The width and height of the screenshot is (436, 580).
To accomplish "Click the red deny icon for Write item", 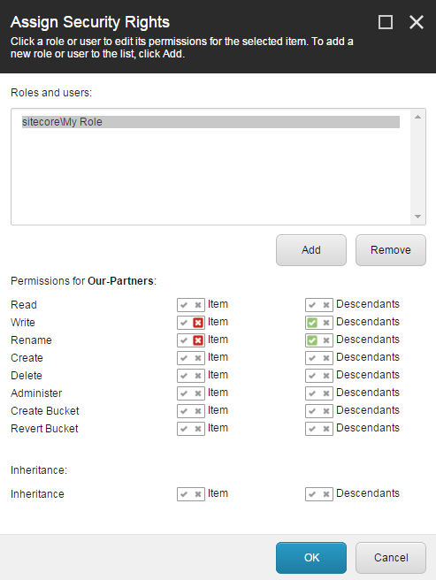I will 198,323.
